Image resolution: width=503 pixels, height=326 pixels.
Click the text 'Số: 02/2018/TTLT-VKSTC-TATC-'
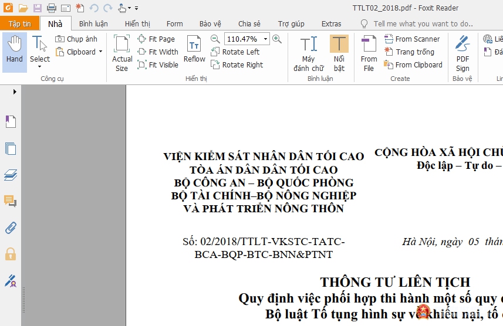[x=264, y=242]
